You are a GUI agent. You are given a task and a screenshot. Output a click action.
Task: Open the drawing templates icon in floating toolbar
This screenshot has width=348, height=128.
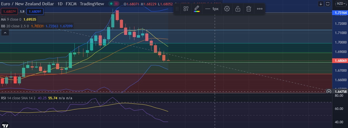pyautogui.click(x=186, y=9)
